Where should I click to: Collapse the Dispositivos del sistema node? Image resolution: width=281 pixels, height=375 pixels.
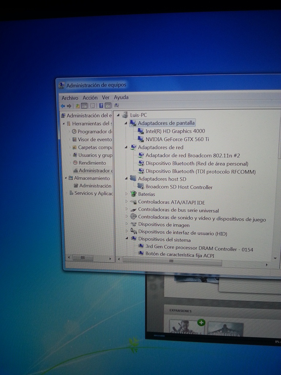(x=127, y=238)
